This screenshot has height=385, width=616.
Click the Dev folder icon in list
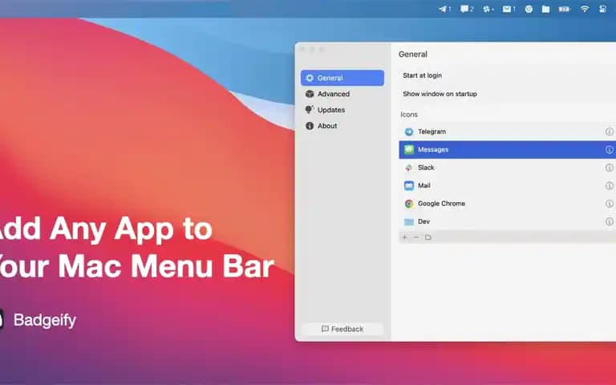(409, 221)
